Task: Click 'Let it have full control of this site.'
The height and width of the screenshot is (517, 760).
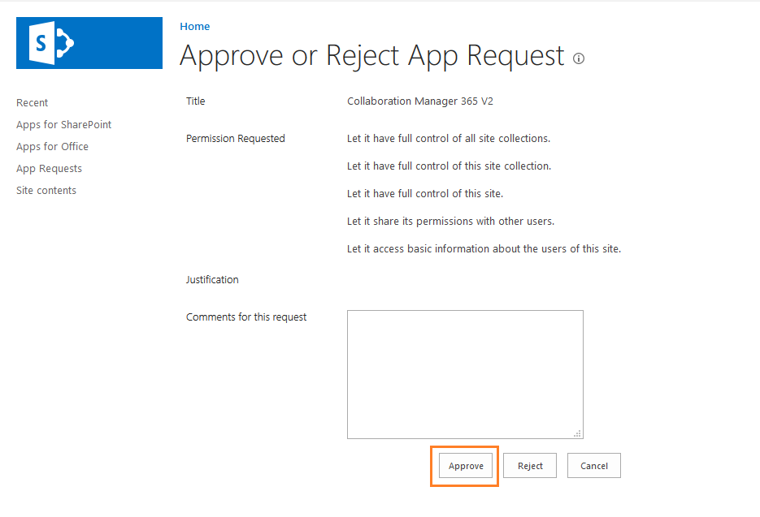Action: [x=425, y=194]
